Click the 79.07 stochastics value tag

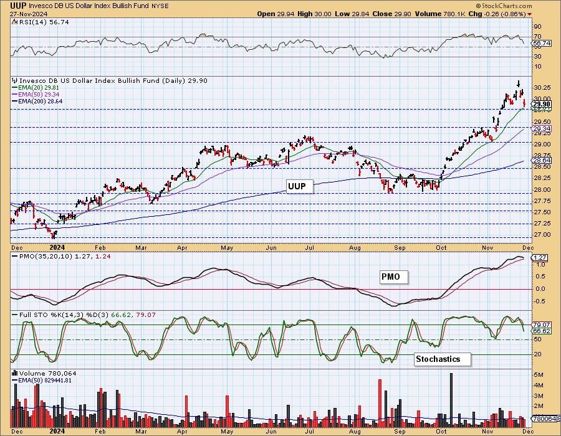click(x=542, y=325)
